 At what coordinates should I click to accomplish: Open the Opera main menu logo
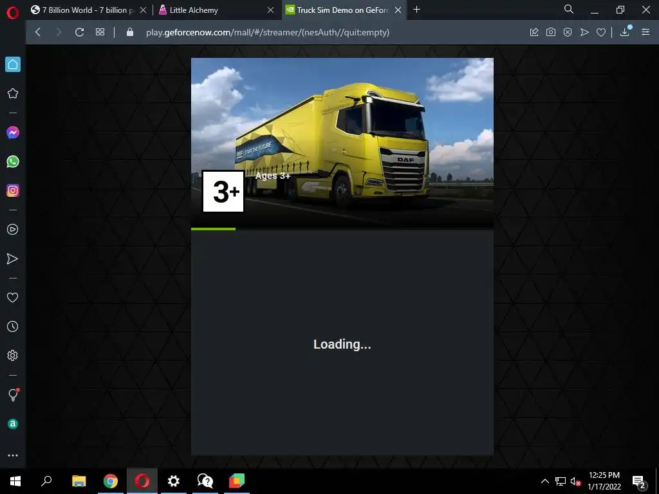13,12
